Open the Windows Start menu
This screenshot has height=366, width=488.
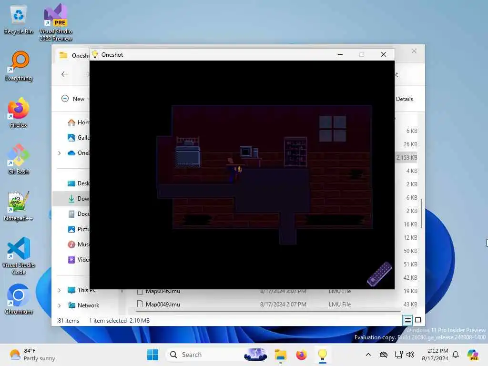click(152, 355)
